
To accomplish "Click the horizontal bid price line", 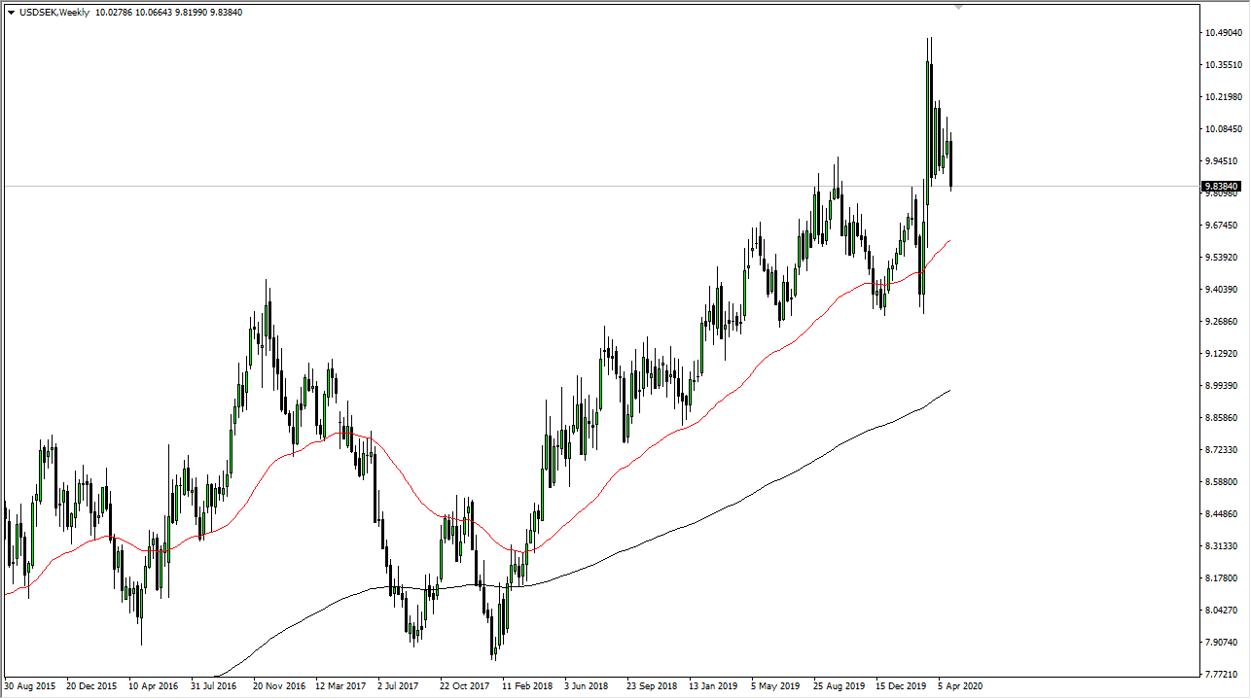I will (584, 186).
